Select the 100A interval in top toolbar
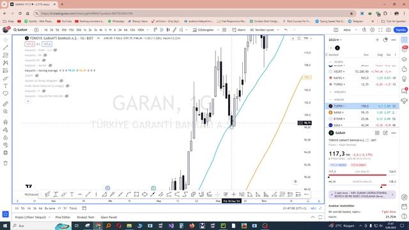This screenshot has height=230, width=409. click(141, 30)
